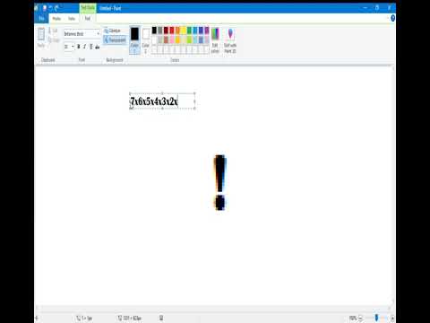Select Color 2 swatch selector
The height and width of the screenshot is (323, 430).
point(146,40)
